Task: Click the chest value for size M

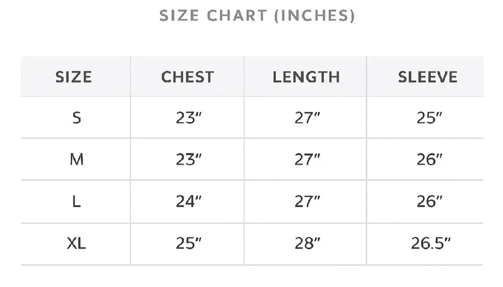Action: (x=188, y=159)
